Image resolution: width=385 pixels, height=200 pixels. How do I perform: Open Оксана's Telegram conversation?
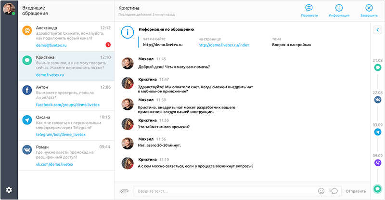pos(66,126)
